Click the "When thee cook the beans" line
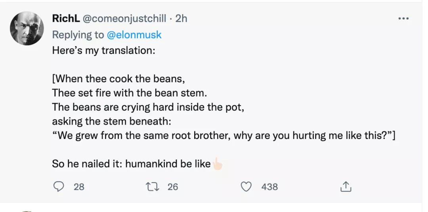The image size is (428, 212). 118,79
